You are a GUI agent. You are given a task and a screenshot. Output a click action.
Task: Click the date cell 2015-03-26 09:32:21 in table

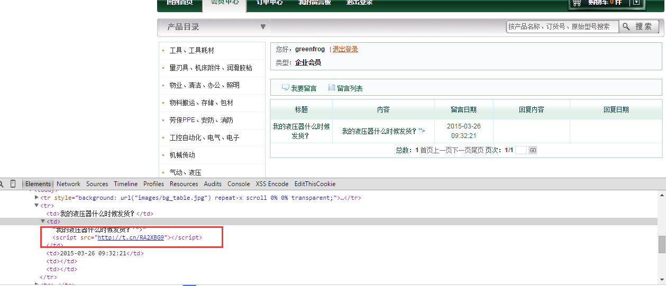coord(464,131)
